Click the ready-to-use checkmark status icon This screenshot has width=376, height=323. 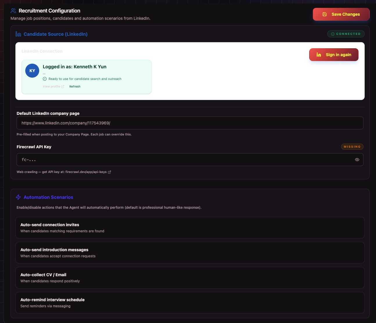pyautogui.click(x=45, y=79)
